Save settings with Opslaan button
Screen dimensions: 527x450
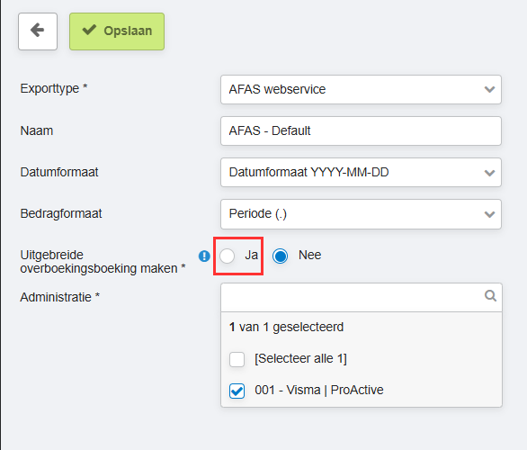pos(117,31)
